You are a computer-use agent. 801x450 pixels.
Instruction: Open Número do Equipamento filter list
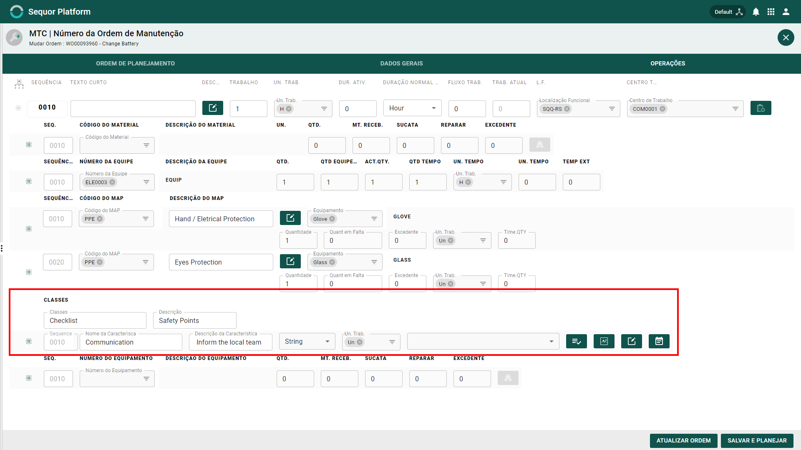click(x=146, y=379)
